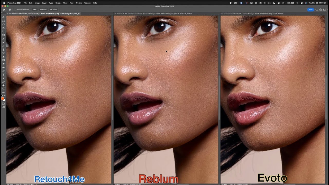The width and height of the screenshot is (329, 185).
Task: Open the Window menu
Action: click(87, 3)
